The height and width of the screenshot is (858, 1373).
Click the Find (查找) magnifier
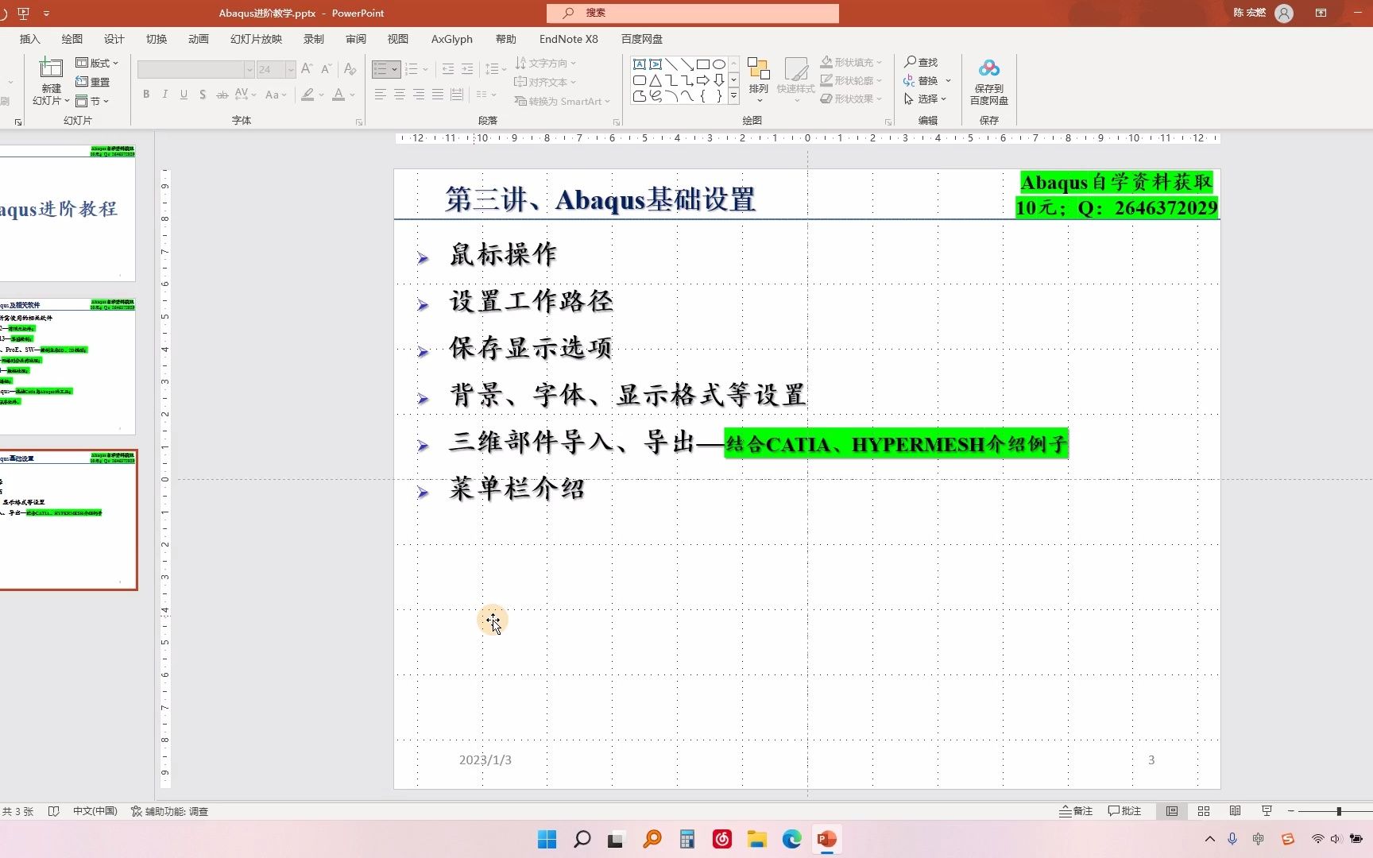coord(921,62)
